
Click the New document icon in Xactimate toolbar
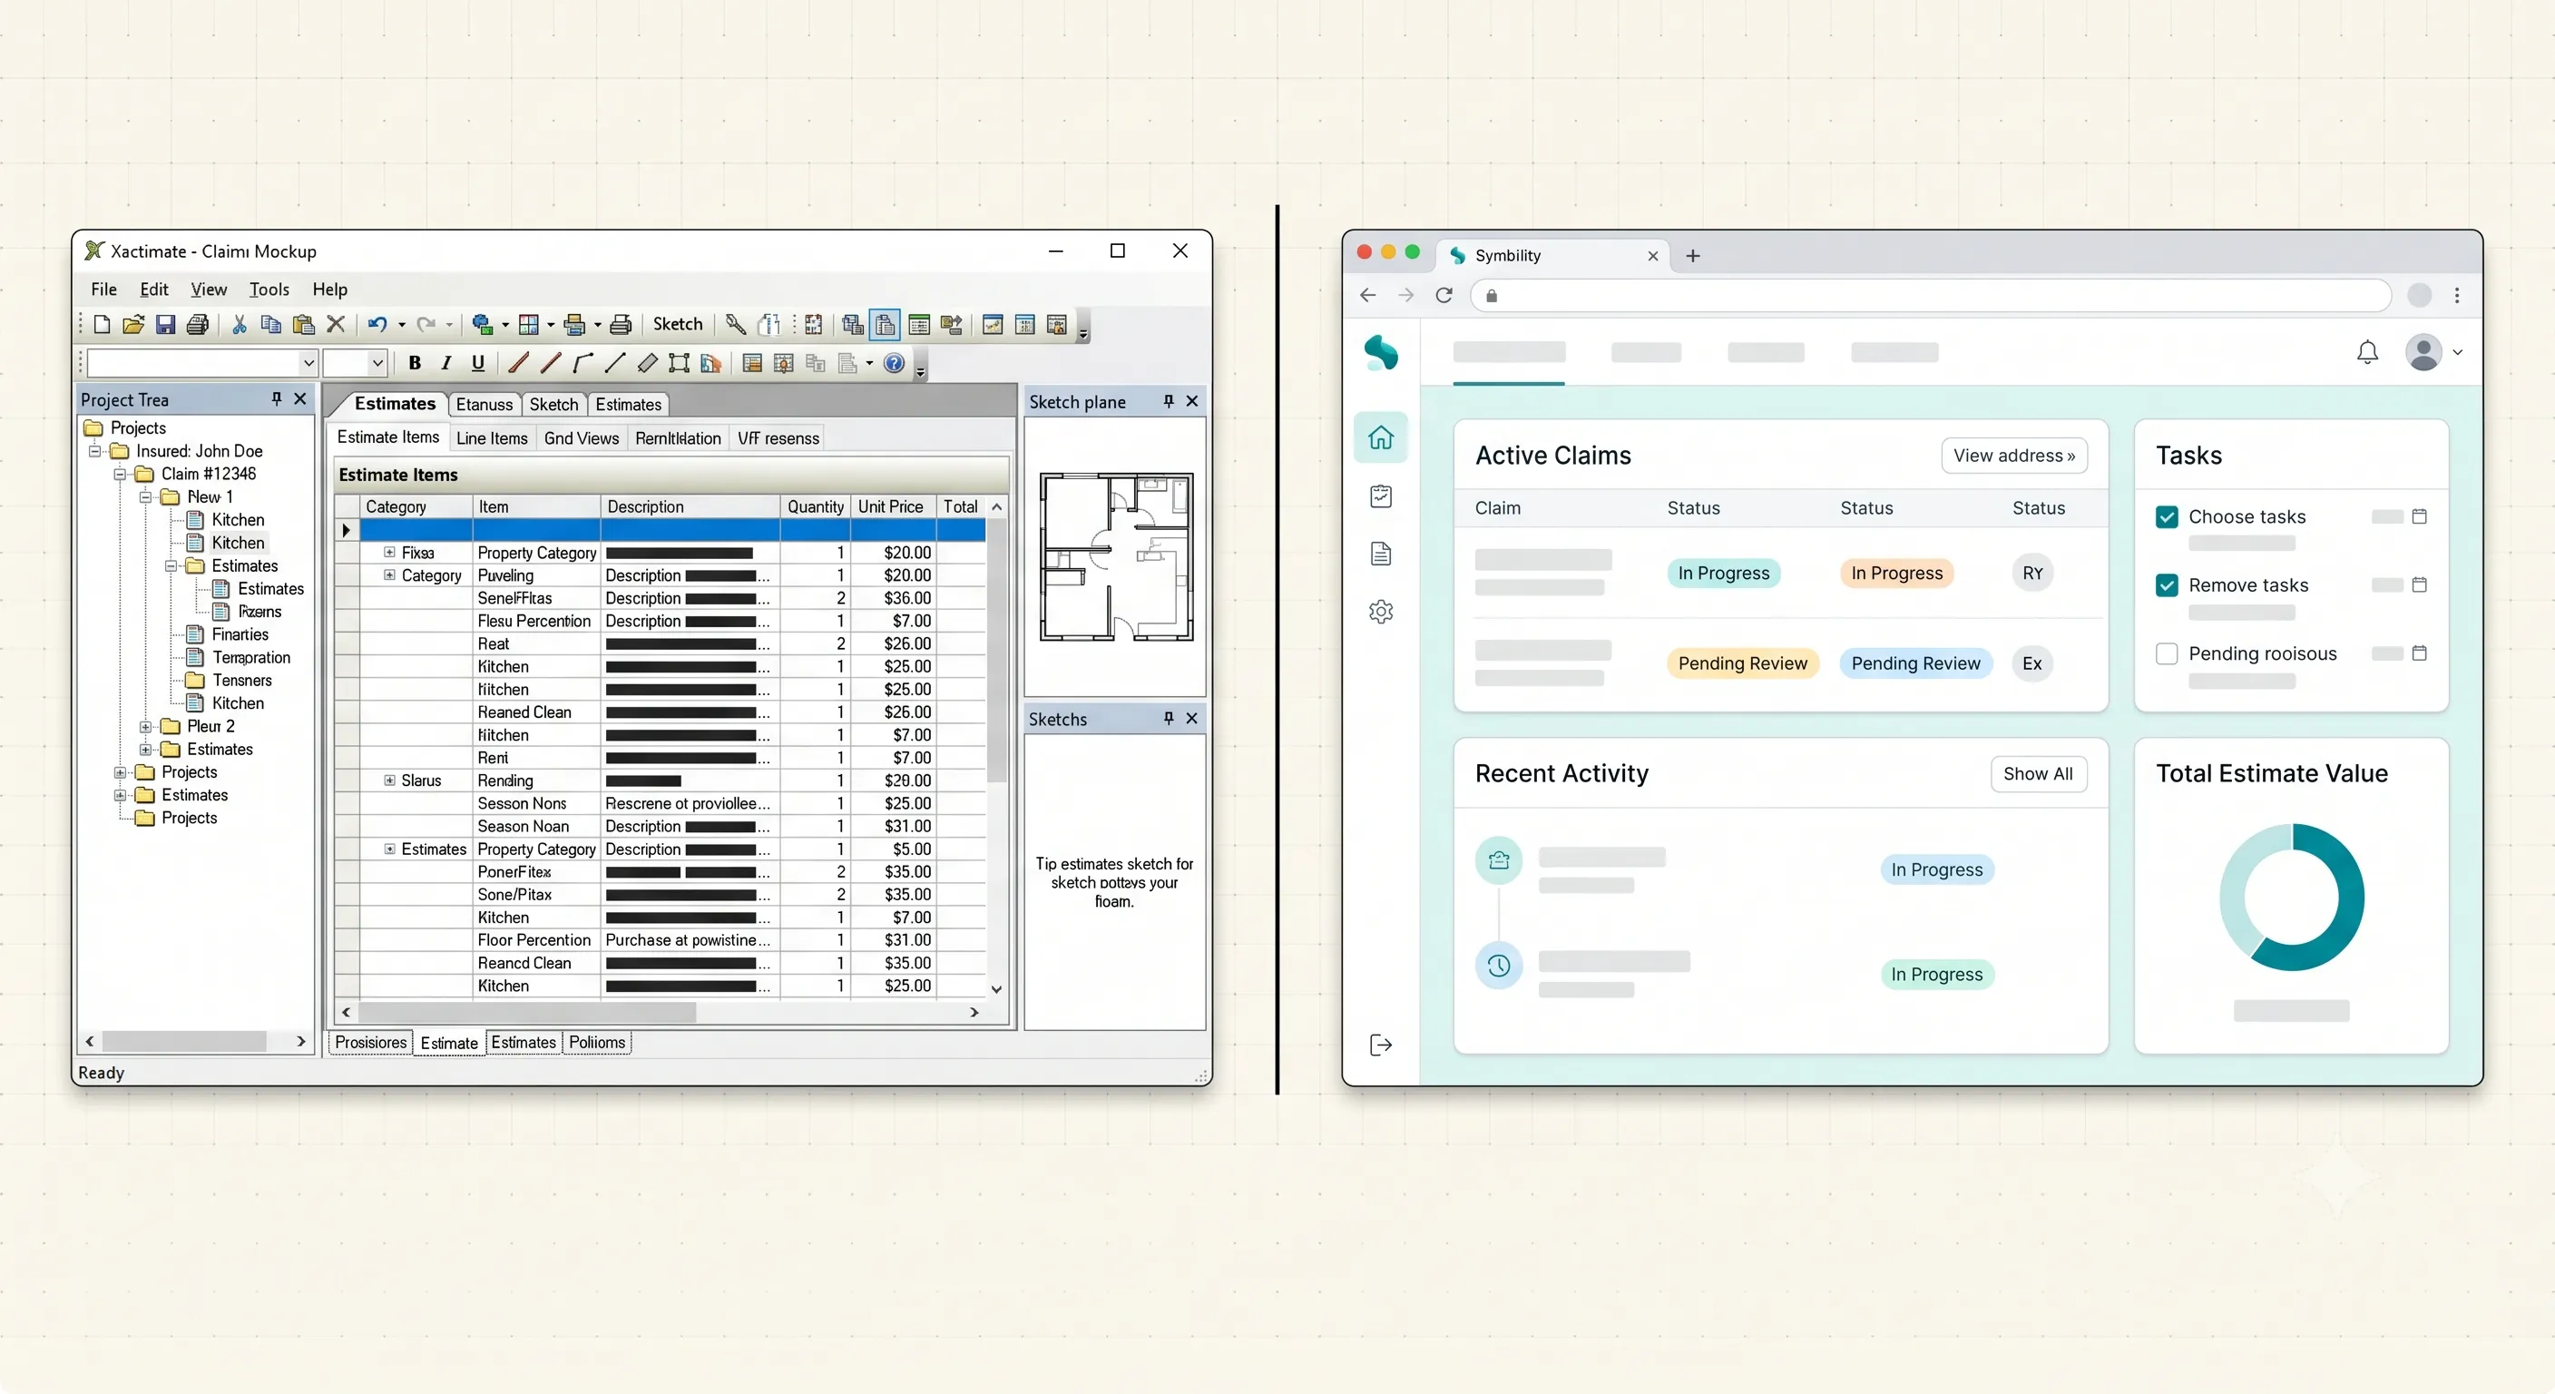102,324
